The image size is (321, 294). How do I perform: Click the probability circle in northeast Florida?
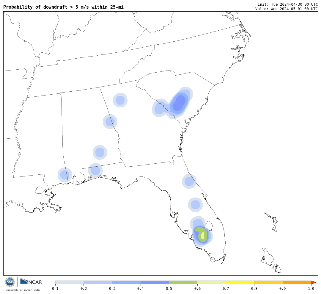click(x=189, y=181)
